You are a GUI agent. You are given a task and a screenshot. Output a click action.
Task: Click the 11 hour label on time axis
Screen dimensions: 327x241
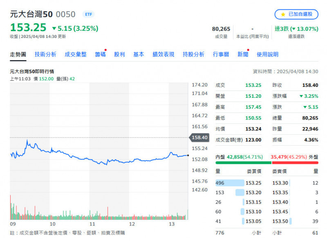click(92, 224)
